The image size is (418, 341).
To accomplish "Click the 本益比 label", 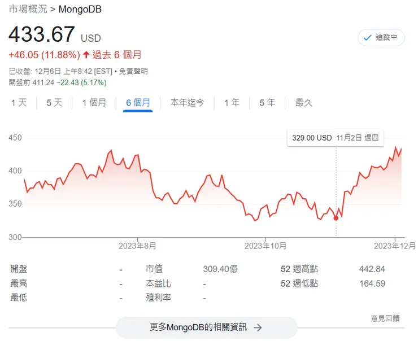I will click(158, 283).
